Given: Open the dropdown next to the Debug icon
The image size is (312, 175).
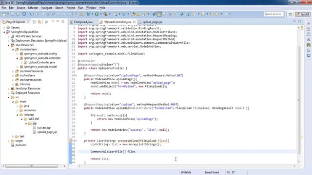Looking at the screenshot, I should [92, 14].
